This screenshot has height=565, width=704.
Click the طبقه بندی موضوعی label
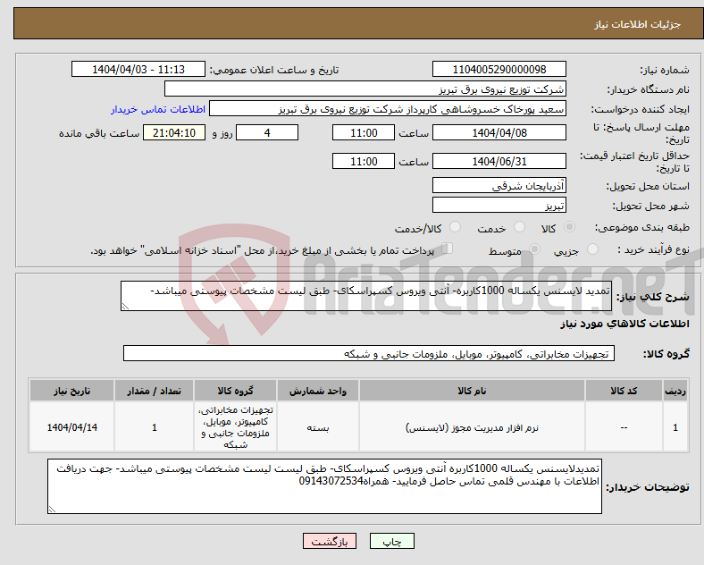click(642, 228)
